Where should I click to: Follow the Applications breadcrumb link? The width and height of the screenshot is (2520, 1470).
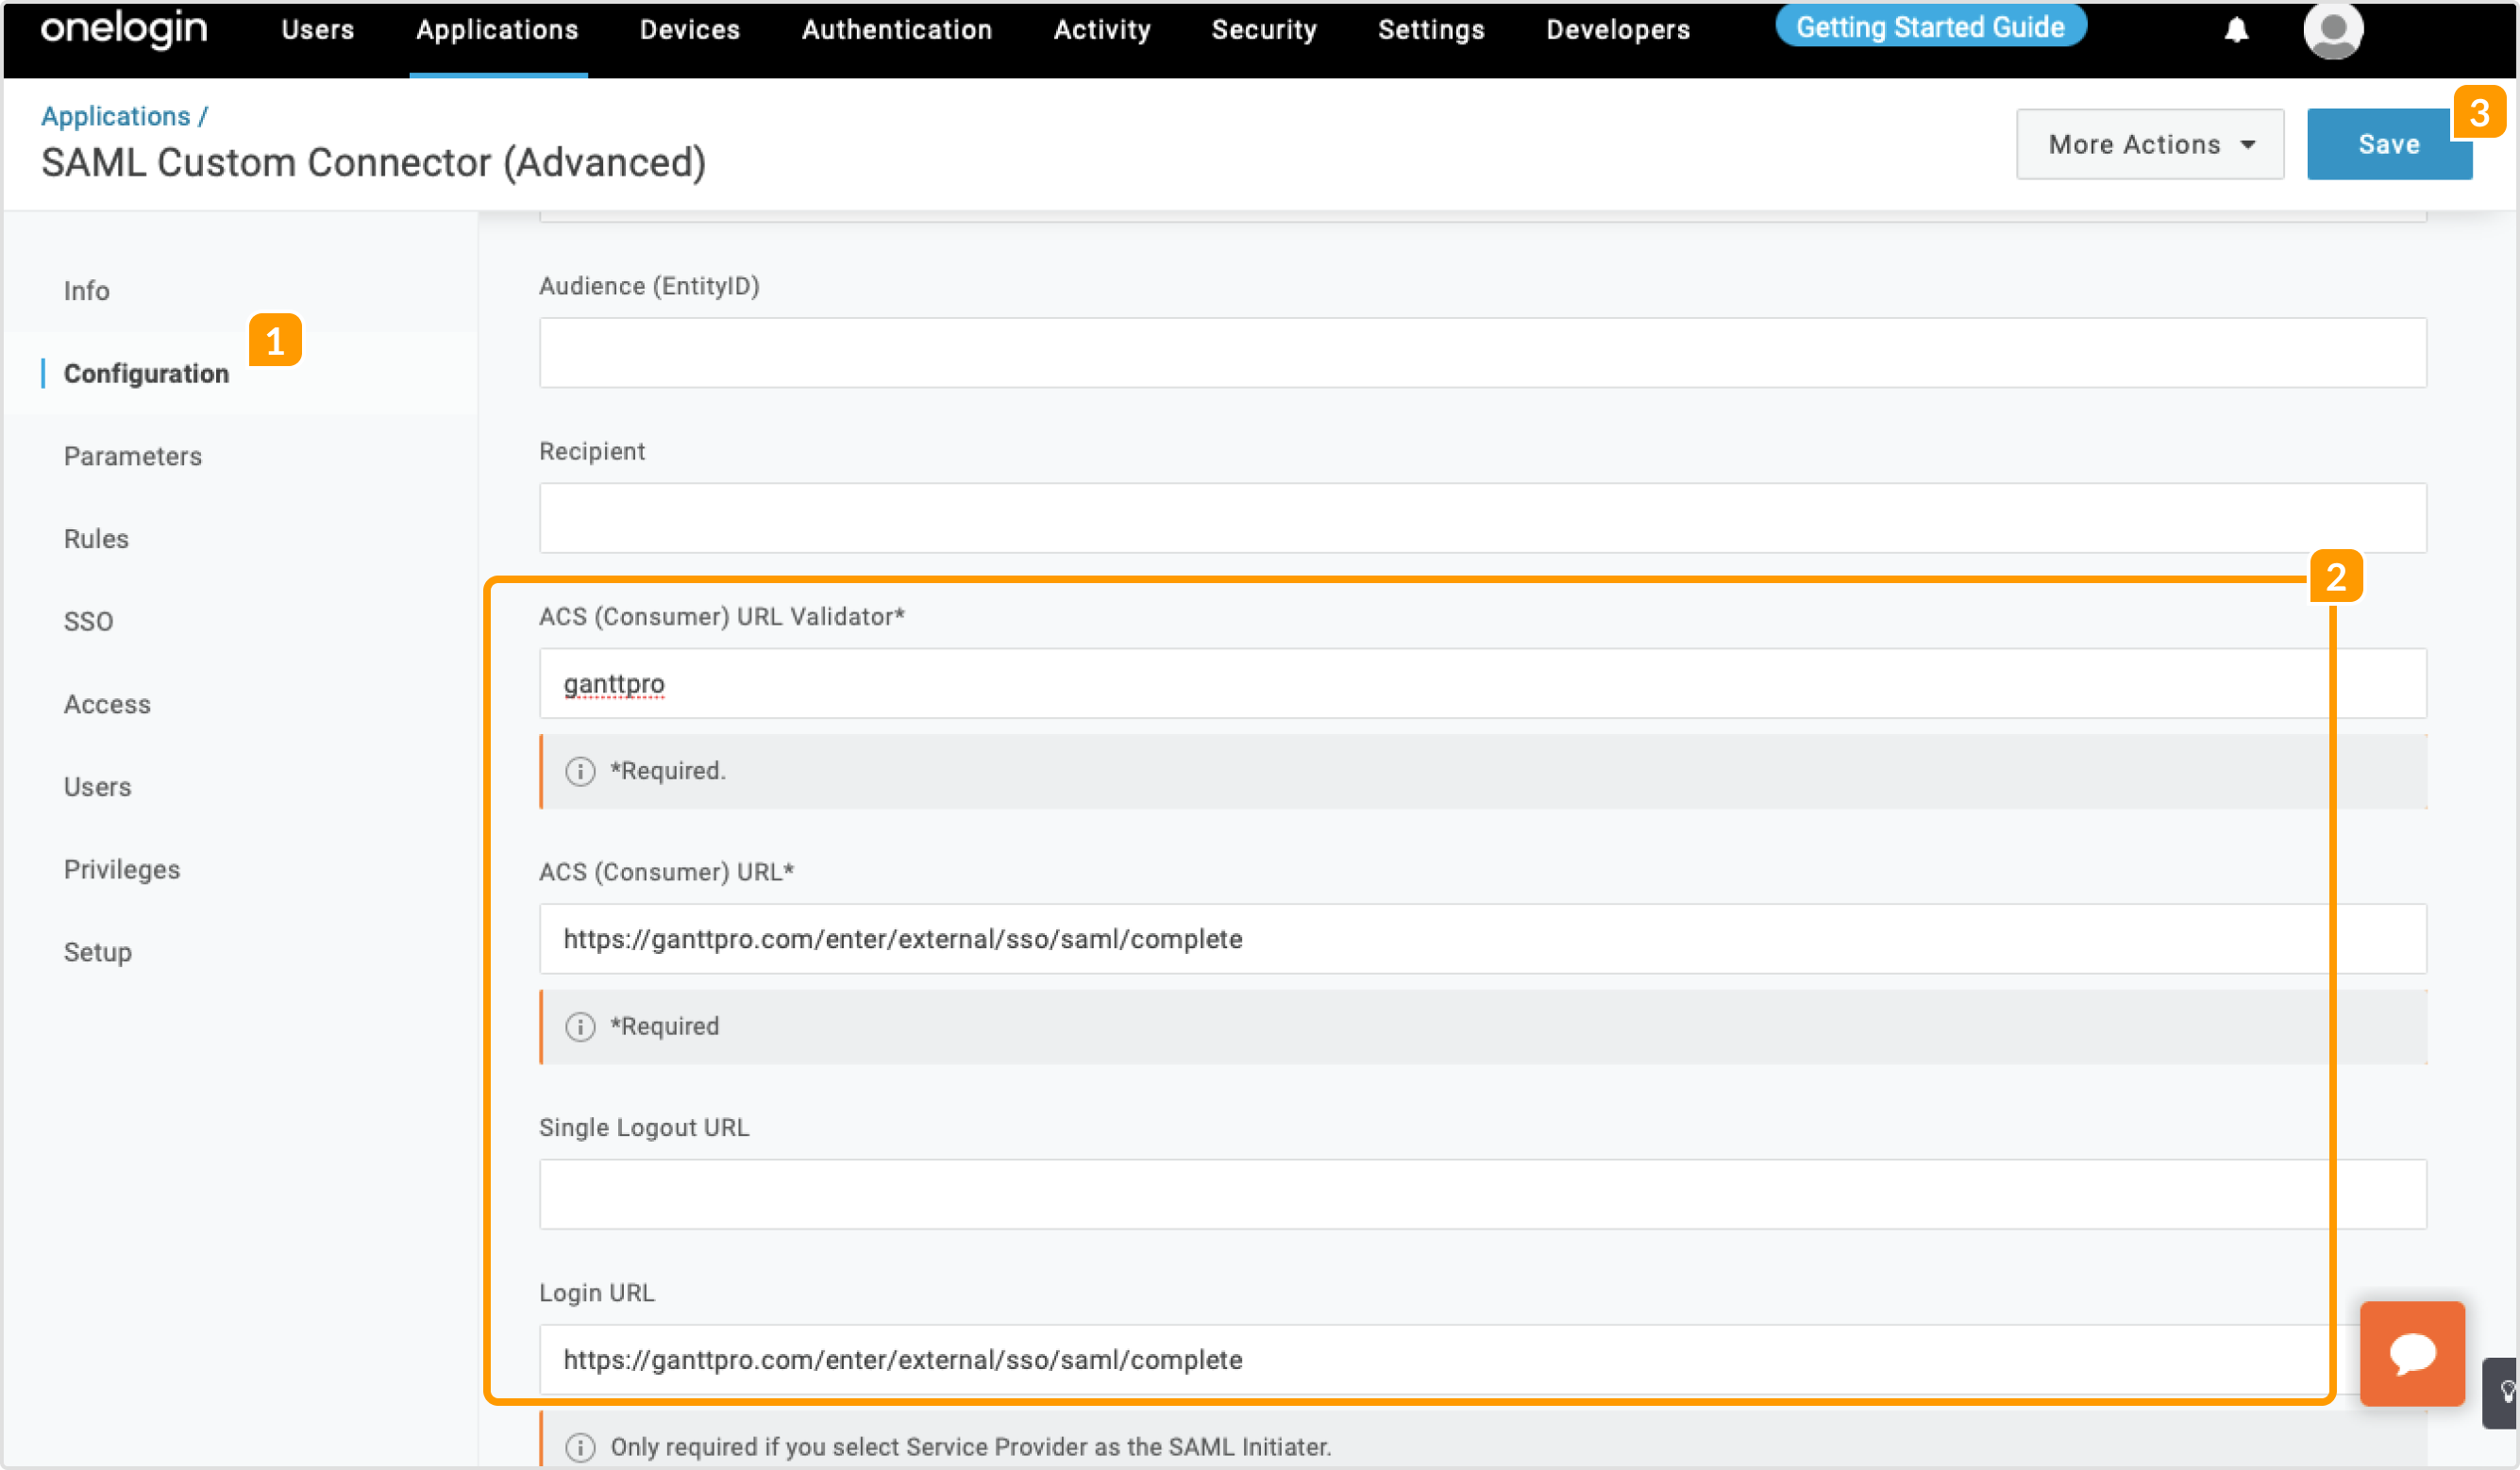115,116
